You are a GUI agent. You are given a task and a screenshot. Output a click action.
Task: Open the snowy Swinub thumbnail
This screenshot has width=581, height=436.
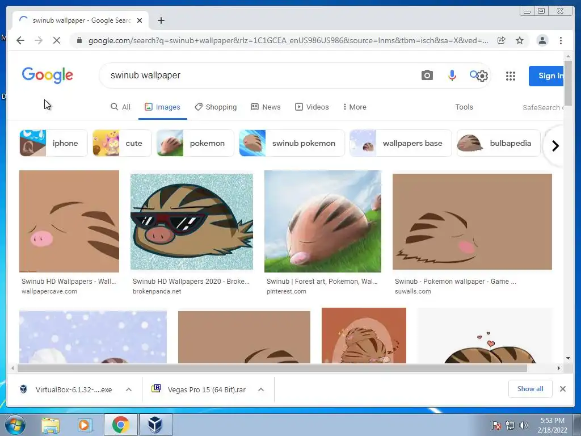pyautogui.click(x=93, y=337)
